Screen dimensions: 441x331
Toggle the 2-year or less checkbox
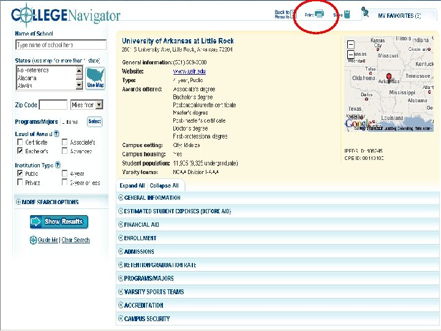click(x=64, y=182)
